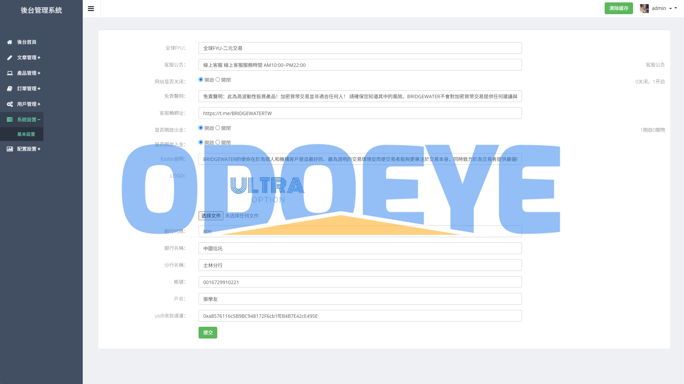Viewport: 684px width, 384px height.
Task: Open the 基本設置 submenu item
Action: click(26, 134)
